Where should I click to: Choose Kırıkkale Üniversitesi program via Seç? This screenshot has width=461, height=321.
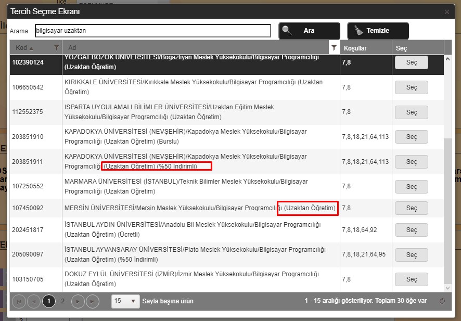[412, 87]
